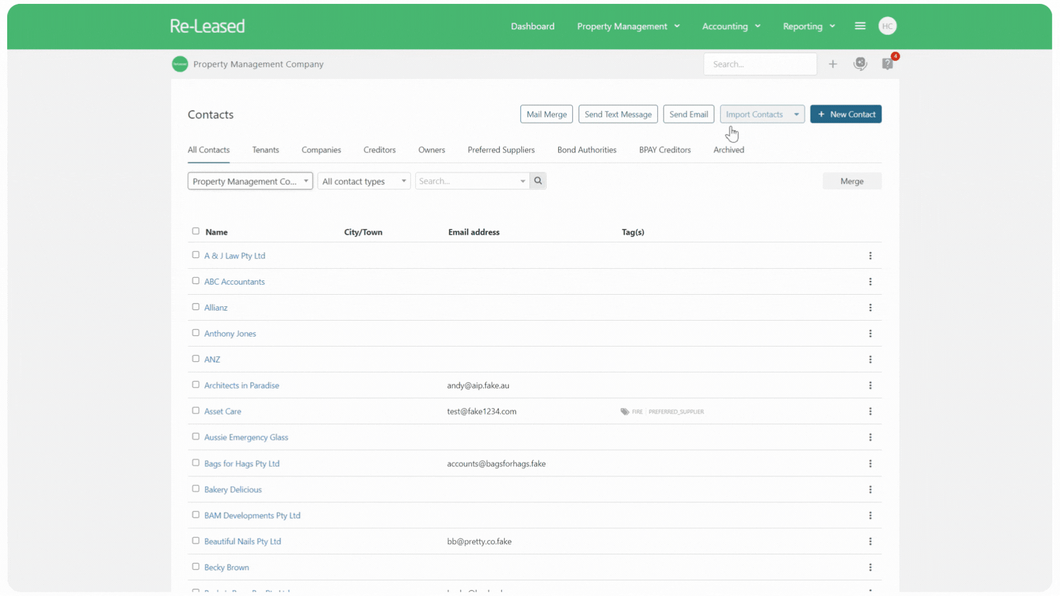Check the Asset Care checkbox
This screenshot has width=1060, height=596.
[x=195, y=411]
